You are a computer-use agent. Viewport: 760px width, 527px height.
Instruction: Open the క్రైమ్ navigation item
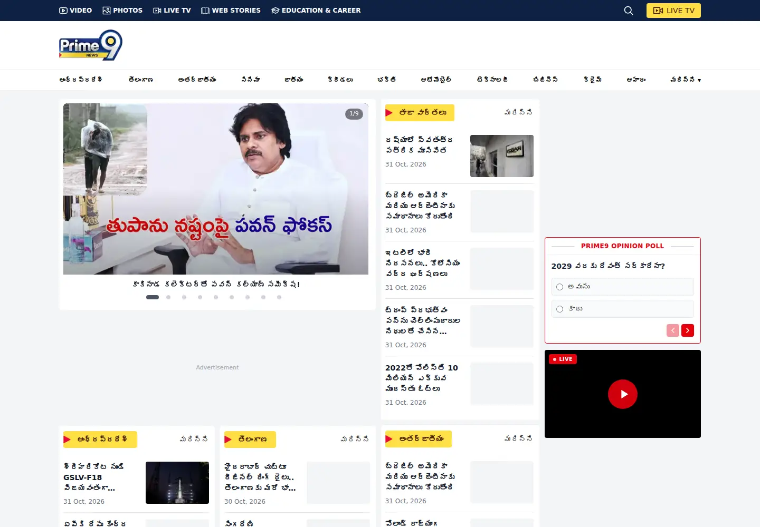click(x=593, y=80)
